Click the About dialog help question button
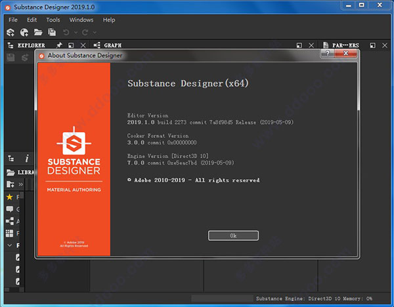Screen dimensions: 394x307 (328, 53)
